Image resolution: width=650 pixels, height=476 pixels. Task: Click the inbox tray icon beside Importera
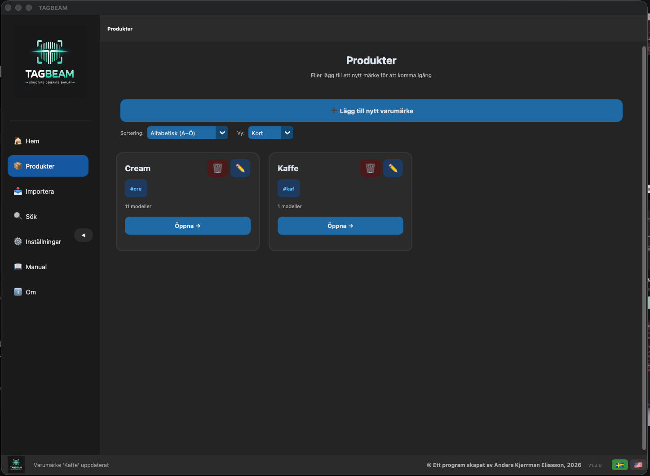click(x=18, y=191)
